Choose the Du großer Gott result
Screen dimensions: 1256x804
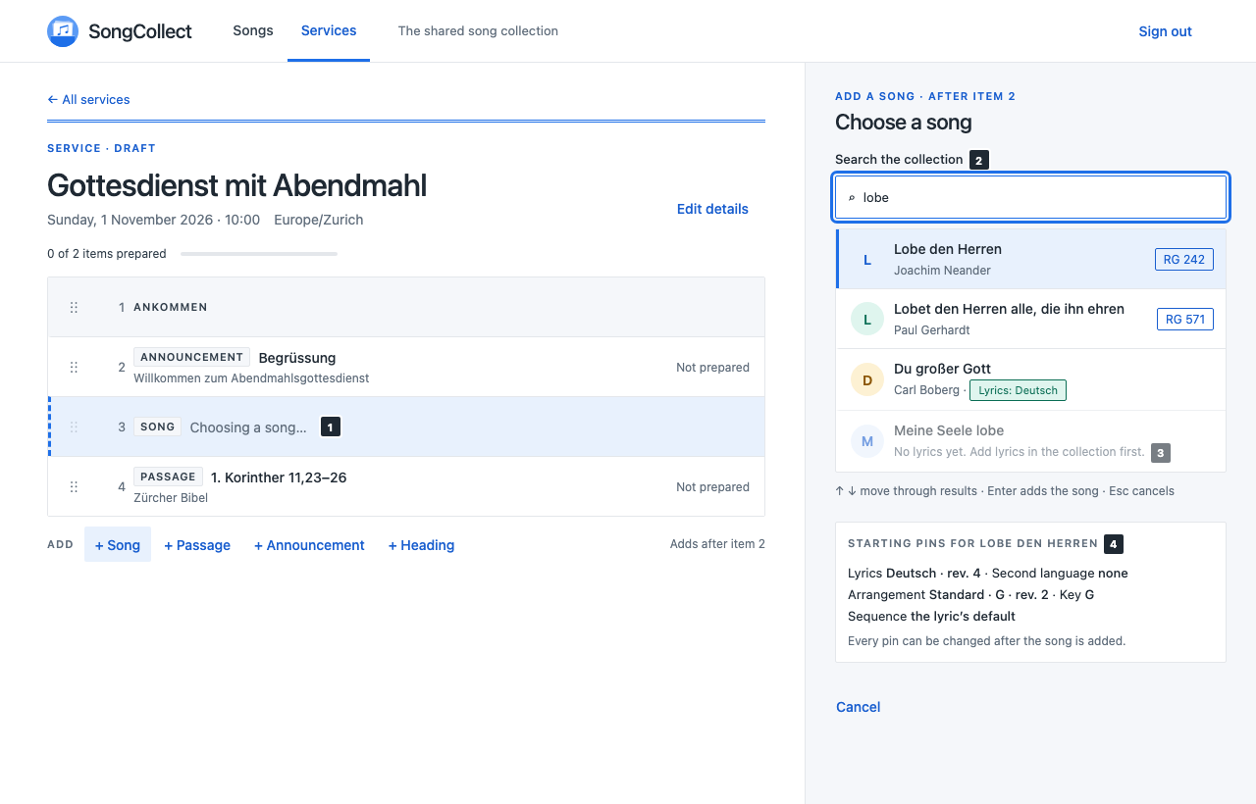click(x=1030, y=379)
